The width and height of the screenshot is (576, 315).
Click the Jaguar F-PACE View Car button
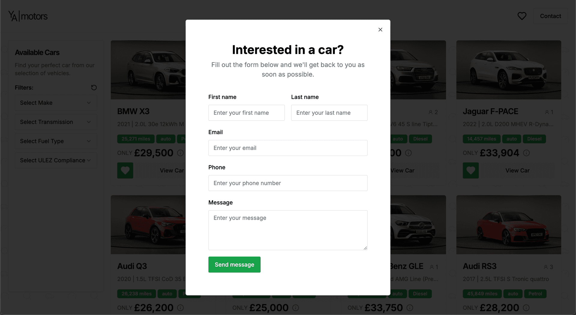[517, 171]
